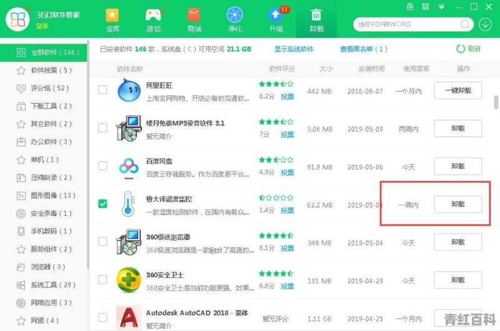This screenshot has height=331, width=500.
Task: Click 登录 under the app name
Action: coord(42,26)
